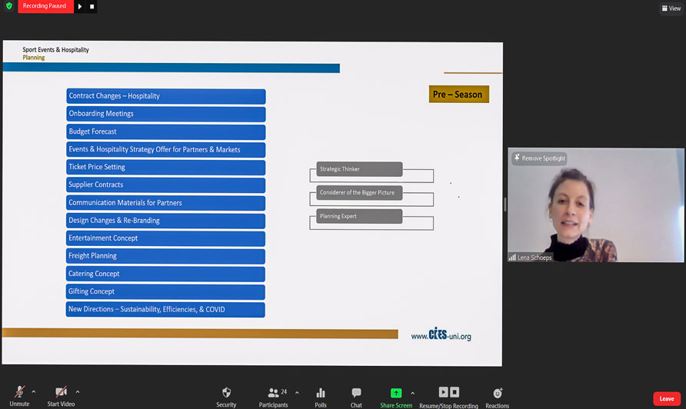Click 'Budget Forecast' bar
This screenshot has height=409, width=686.
pyautogui.click(x=166, y=131)
